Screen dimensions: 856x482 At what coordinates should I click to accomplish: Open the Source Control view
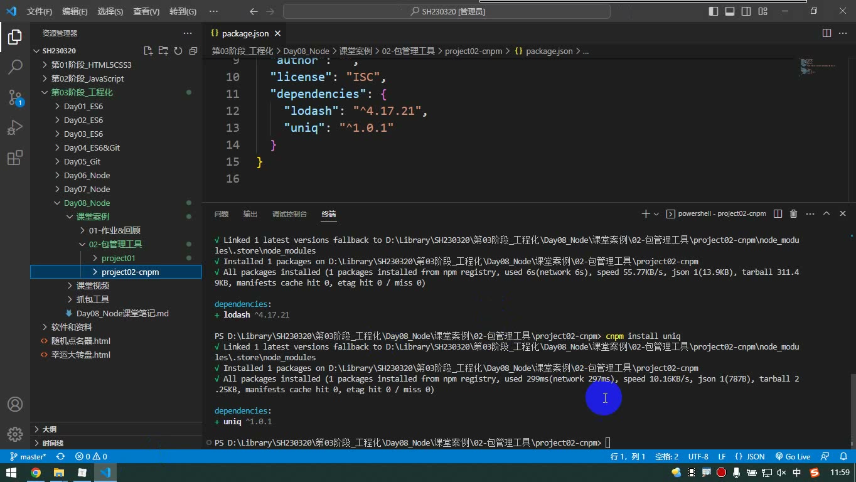(x=15, y=97)
